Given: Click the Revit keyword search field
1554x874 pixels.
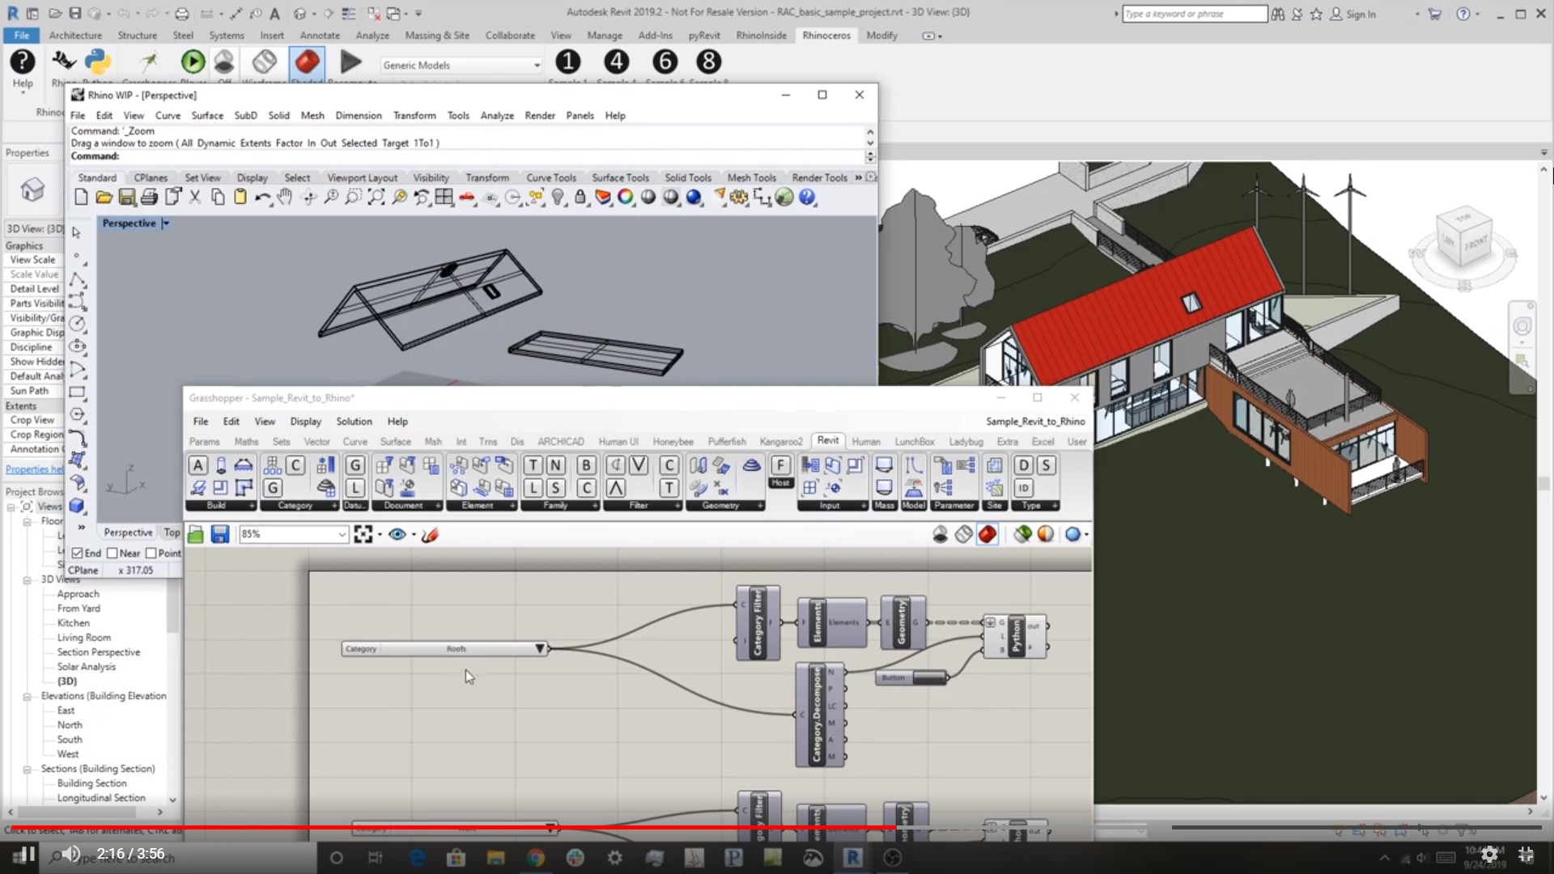Looking at the screenshot, I should [1195, 14].
